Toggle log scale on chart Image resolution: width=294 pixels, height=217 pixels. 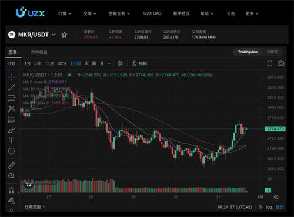click(269, 207)
